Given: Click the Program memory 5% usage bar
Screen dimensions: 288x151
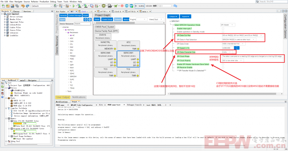Looking at the screenshot, I should coord(25,131).
